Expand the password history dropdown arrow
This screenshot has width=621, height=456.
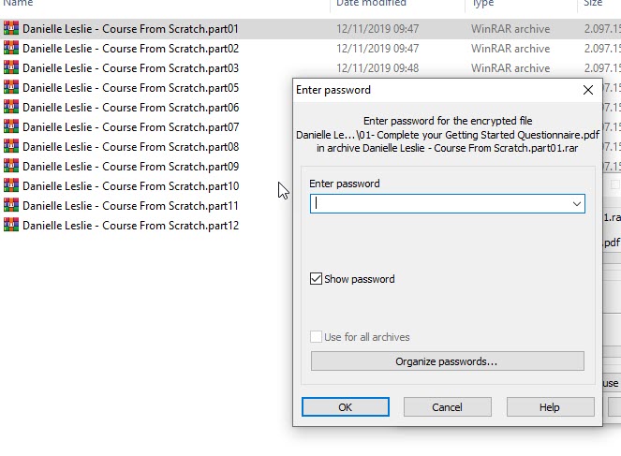576,204
